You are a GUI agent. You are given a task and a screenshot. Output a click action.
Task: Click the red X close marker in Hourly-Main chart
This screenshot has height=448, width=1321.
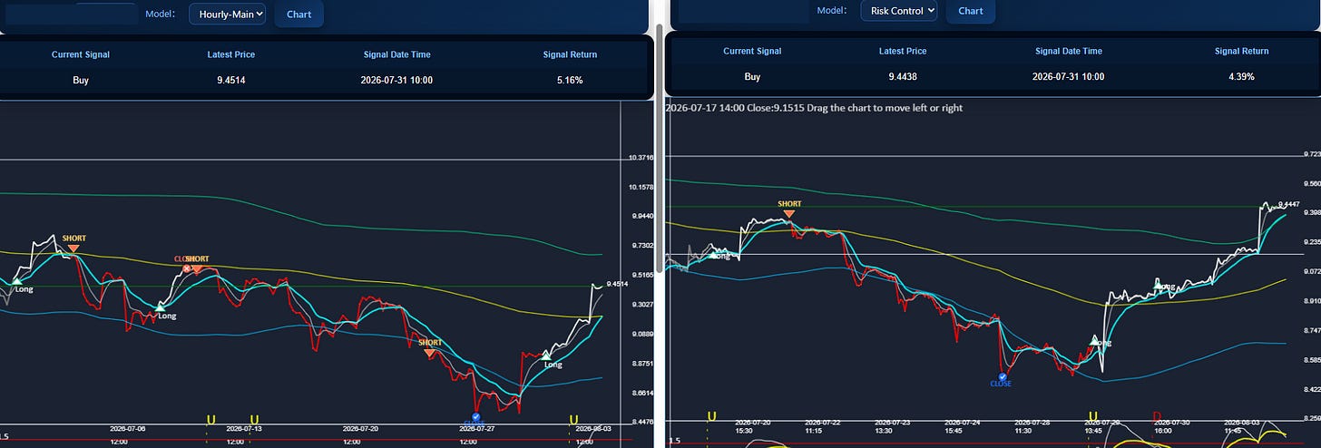(x=187, y=268)
